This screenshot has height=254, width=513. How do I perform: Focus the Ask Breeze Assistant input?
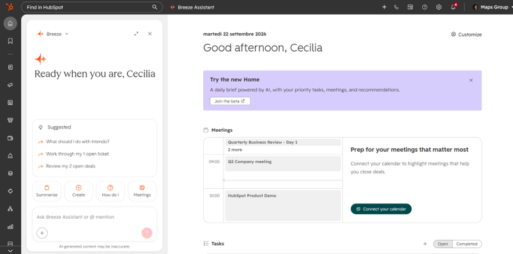pyautogui.click(x=95, y=217)
